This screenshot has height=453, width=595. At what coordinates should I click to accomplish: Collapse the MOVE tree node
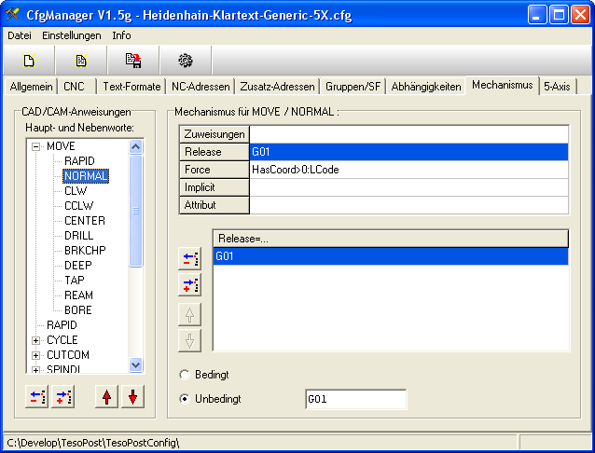coord(36,146)
